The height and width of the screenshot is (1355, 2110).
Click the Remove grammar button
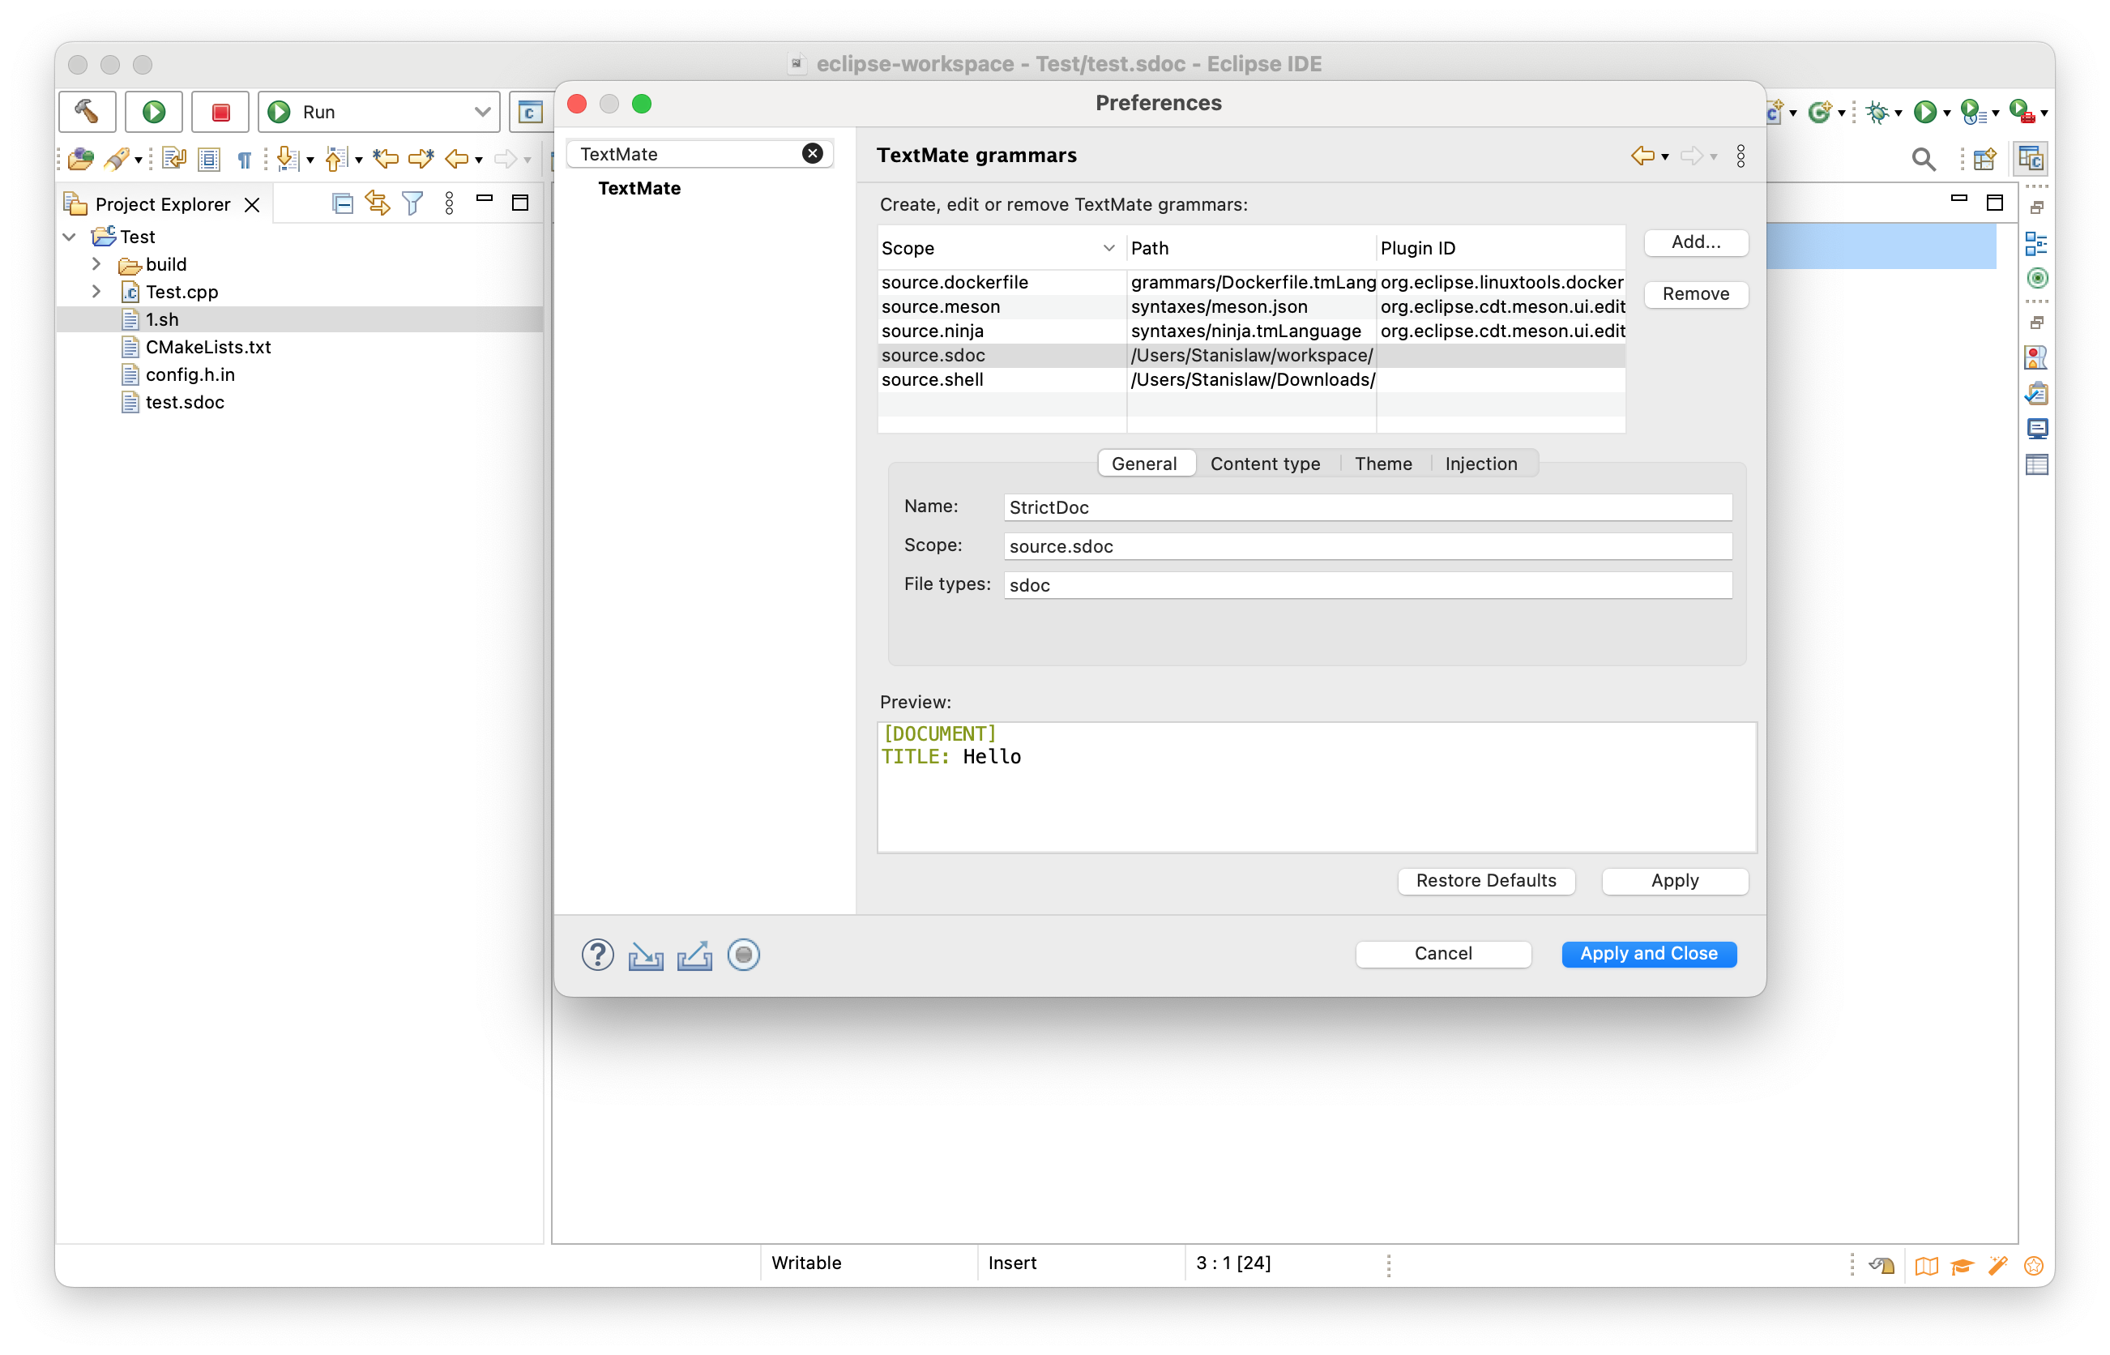point(1696,294)
